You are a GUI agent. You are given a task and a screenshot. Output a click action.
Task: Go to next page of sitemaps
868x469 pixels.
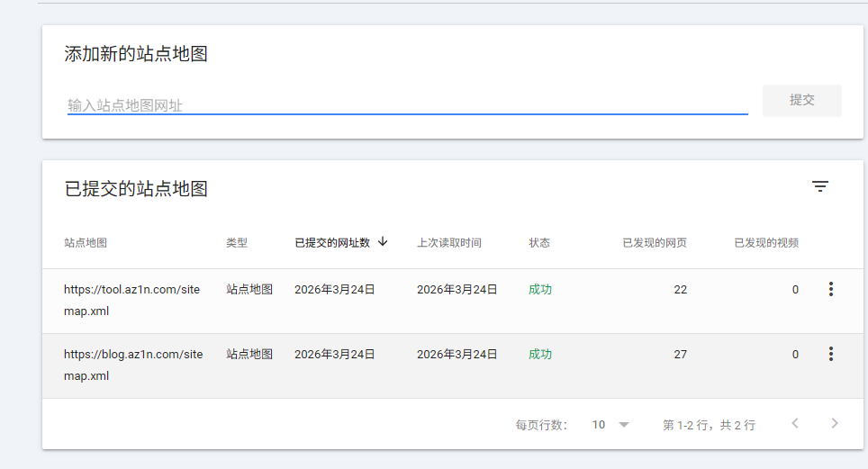point(835,424)
